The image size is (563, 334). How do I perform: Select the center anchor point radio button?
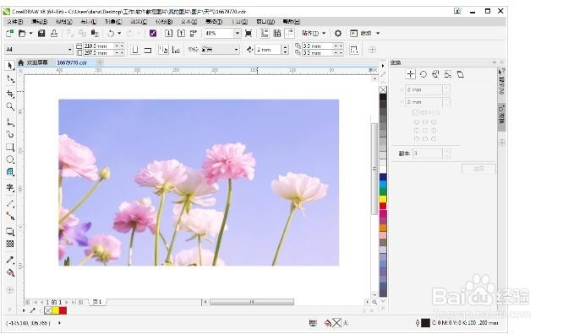(x=425, y=131)
